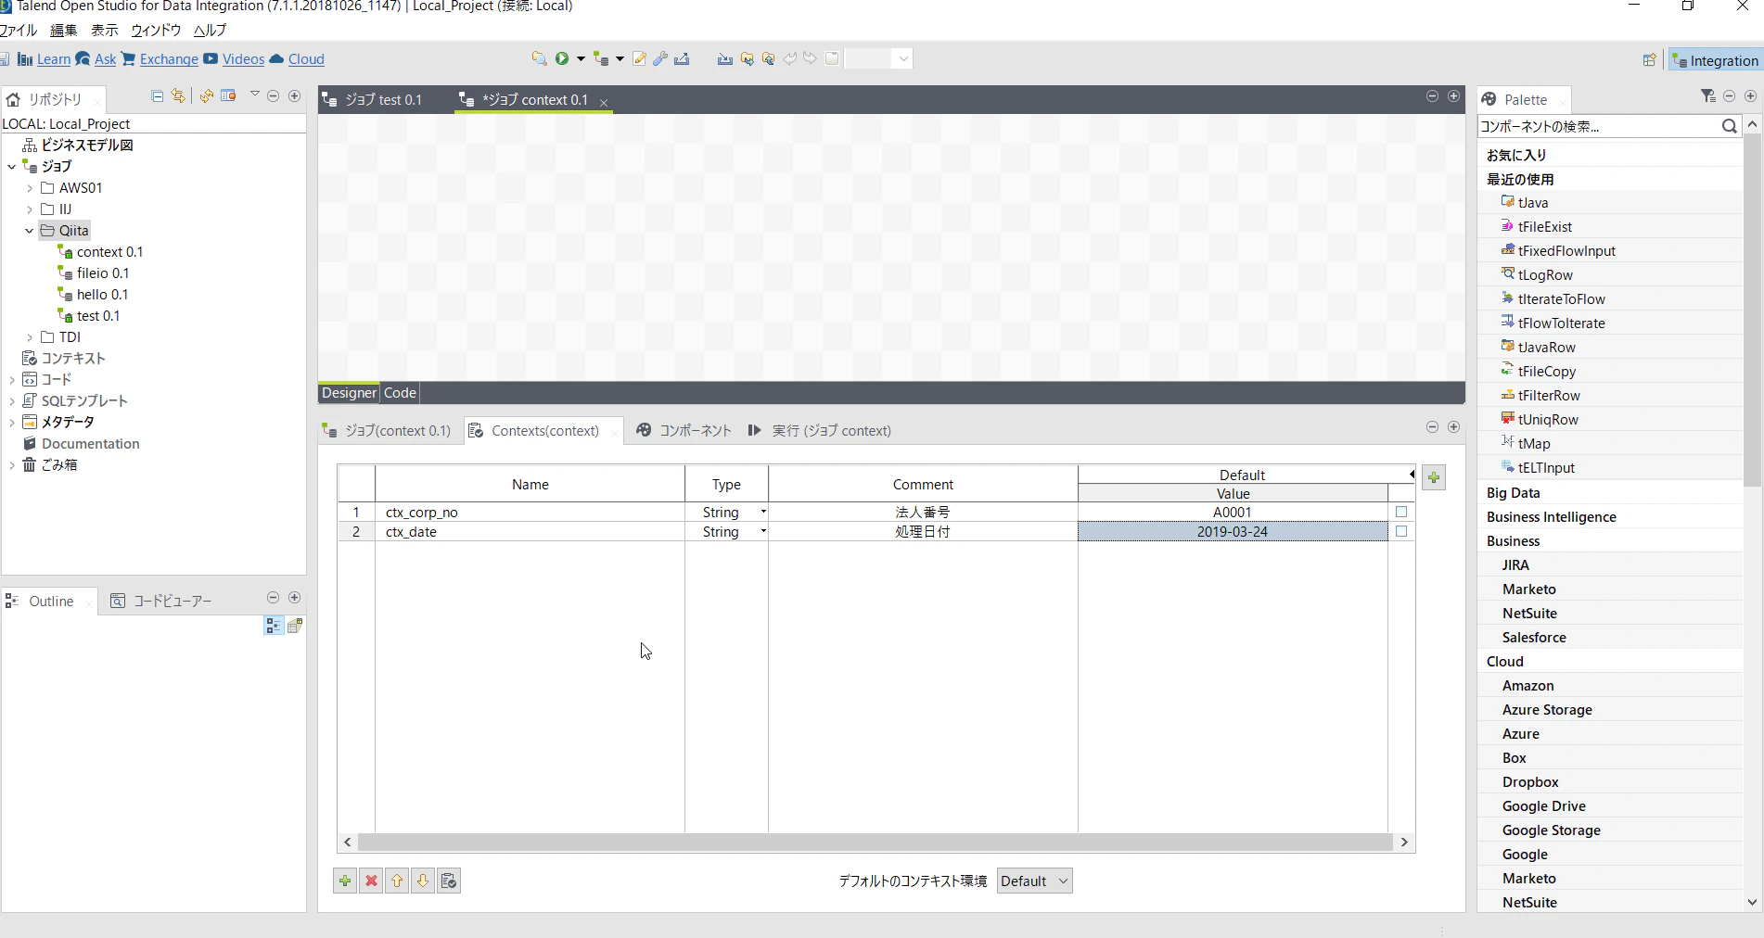1764x938 pixels.
Task: Remove the selected context variable with the red X button
Action: pyautogui.click(x=371, y=881)
